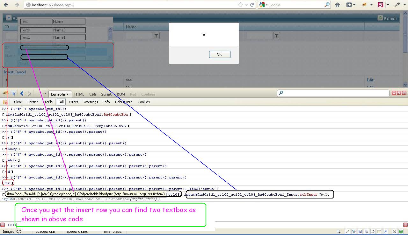Click OK in the alert dialog
The image size is (408, 235).
[219, 54]
